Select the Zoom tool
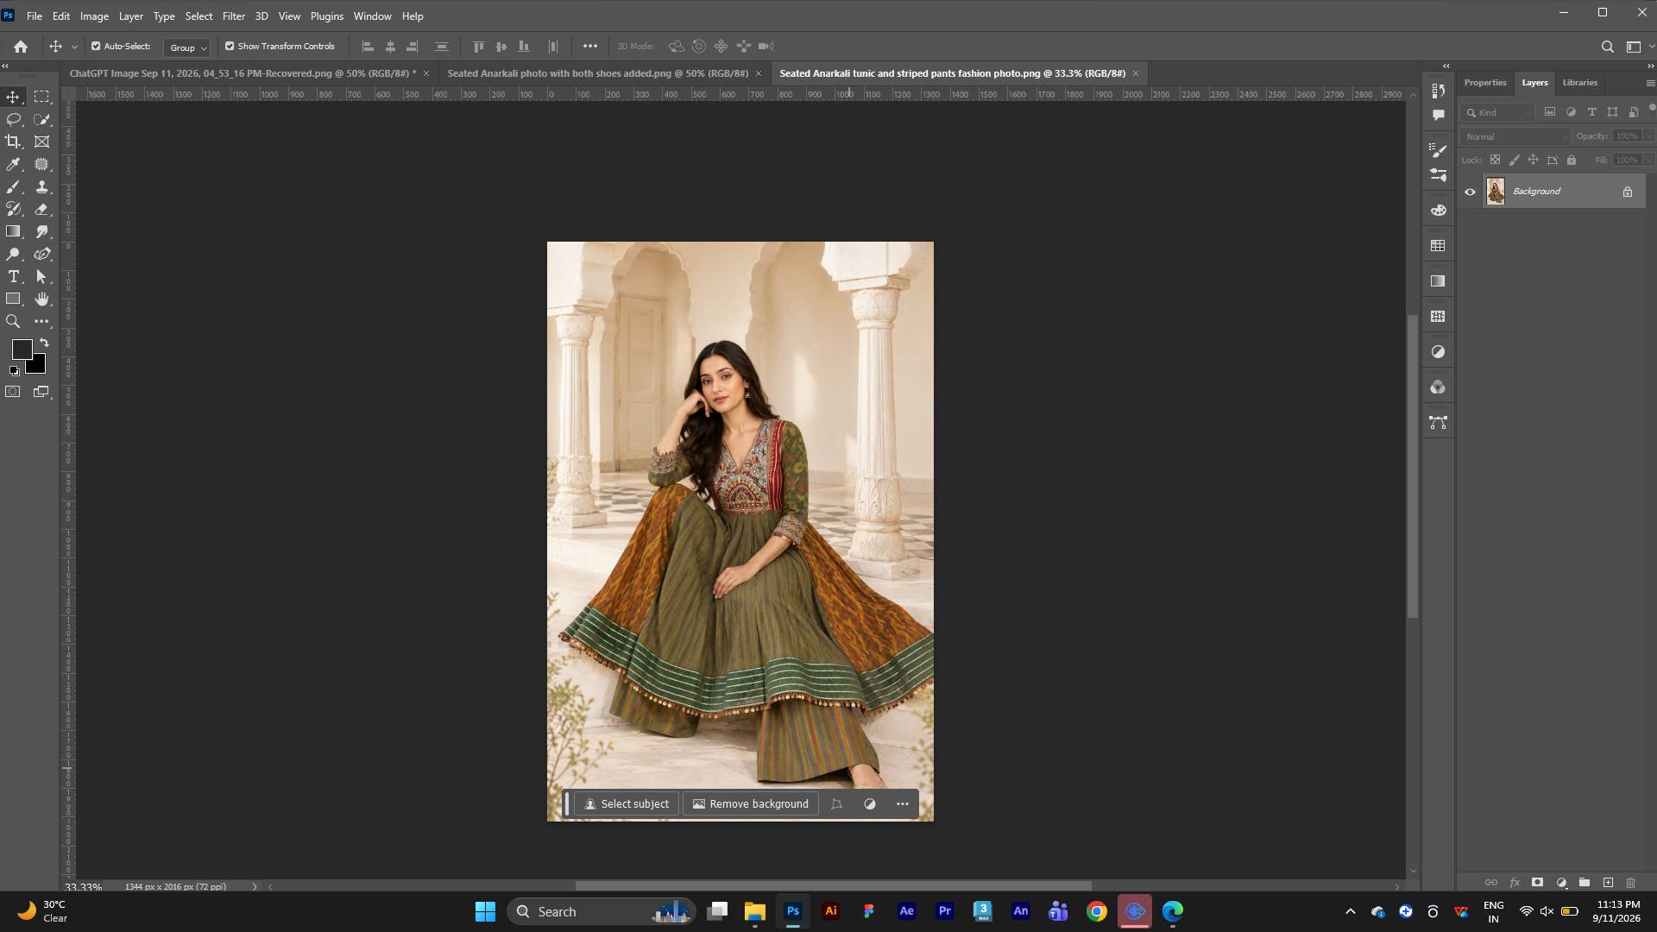1657x932 pixels. 13,321
